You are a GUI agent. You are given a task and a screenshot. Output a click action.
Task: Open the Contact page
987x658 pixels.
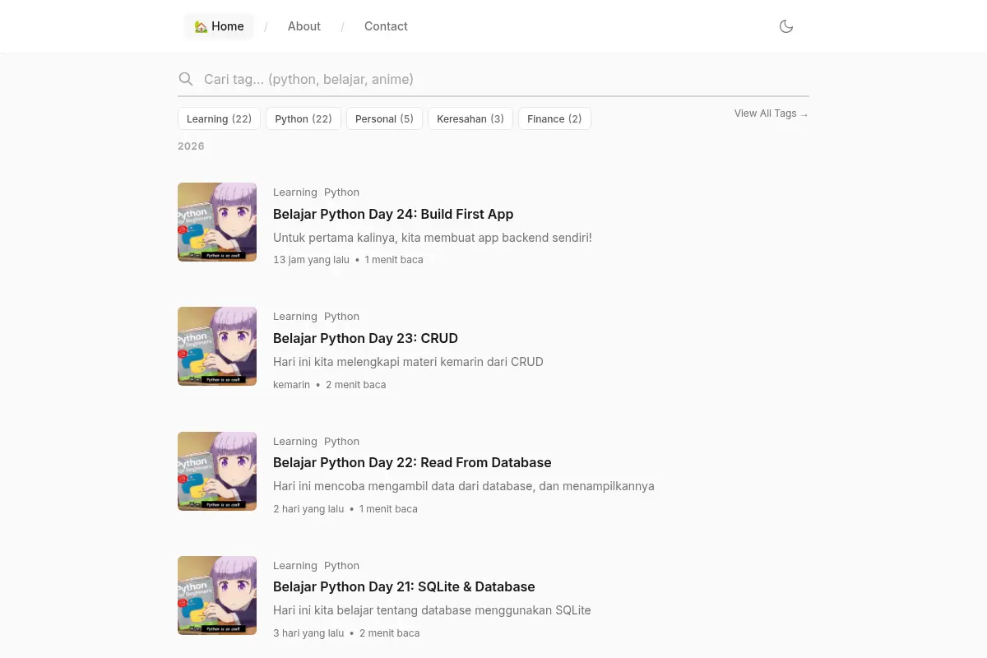[386, 26]
